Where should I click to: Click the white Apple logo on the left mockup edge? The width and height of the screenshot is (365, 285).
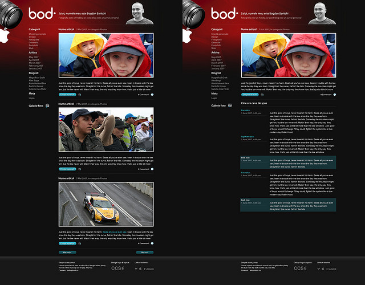(5, 38)
